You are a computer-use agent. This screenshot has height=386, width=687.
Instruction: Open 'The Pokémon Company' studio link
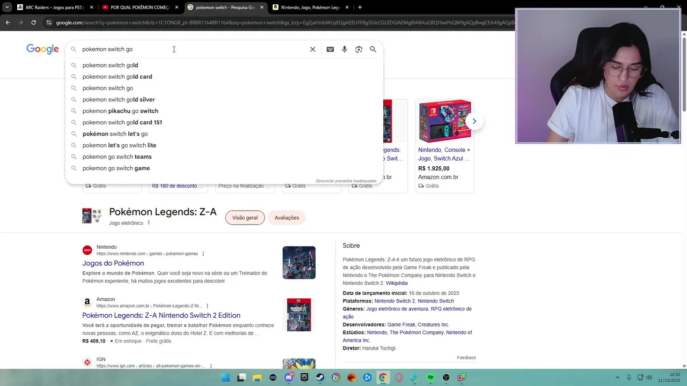click(x=416, y=332)
